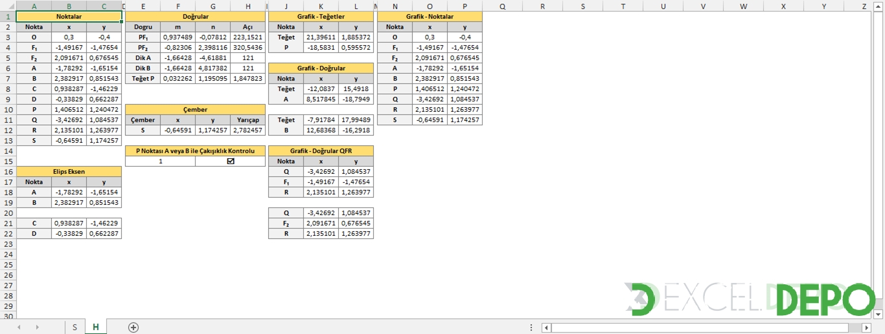Click the vertical scrollbar down arrow

click(x=879, y=315)
